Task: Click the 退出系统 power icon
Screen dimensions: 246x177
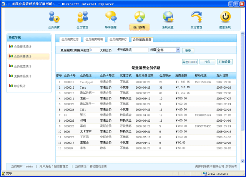Action: point(225,17)
